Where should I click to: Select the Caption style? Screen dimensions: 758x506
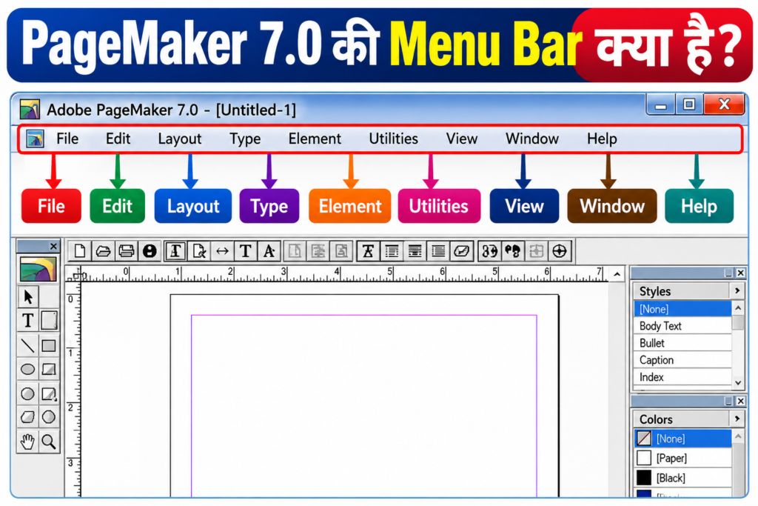click(682, 360)
